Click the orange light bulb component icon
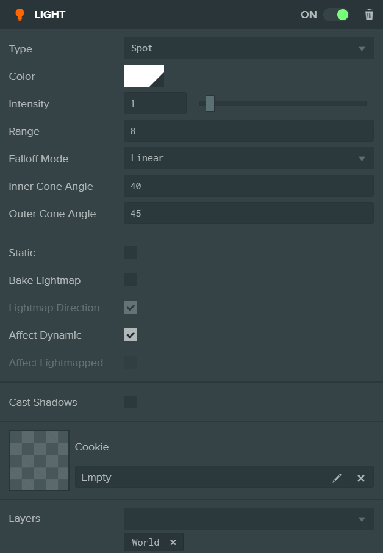The width and height of the screenshot is (383, 553). tap(20, 15)
